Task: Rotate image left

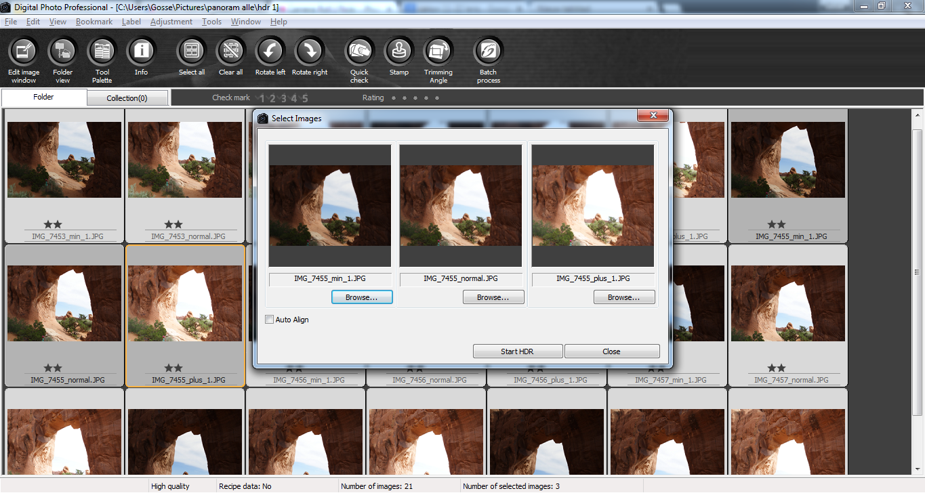Action: [270, 51]
